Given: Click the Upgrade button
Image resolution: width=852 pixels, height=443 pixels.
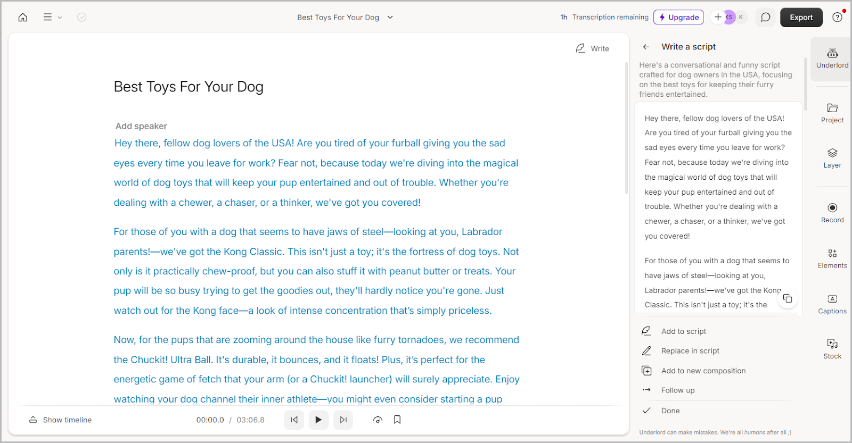Looking at the screenshot, I should (x=678, y=17).
